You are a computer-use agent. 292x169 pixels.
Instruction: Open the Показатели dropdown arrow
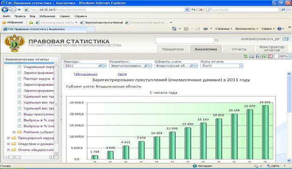coord(150,66)
